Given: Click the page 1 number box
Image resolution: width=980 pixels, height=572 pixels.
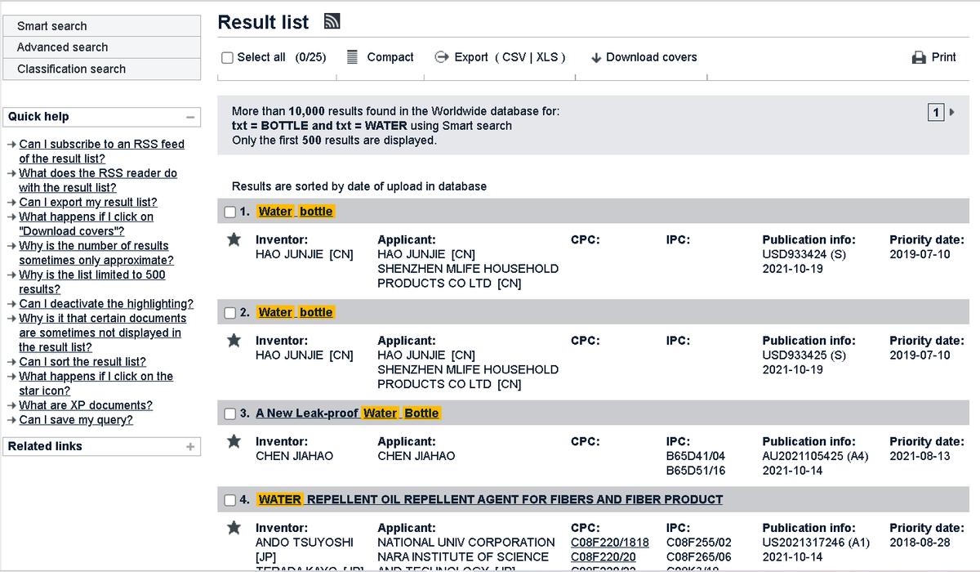Looking at the screenshot, I should coord(936,112).
